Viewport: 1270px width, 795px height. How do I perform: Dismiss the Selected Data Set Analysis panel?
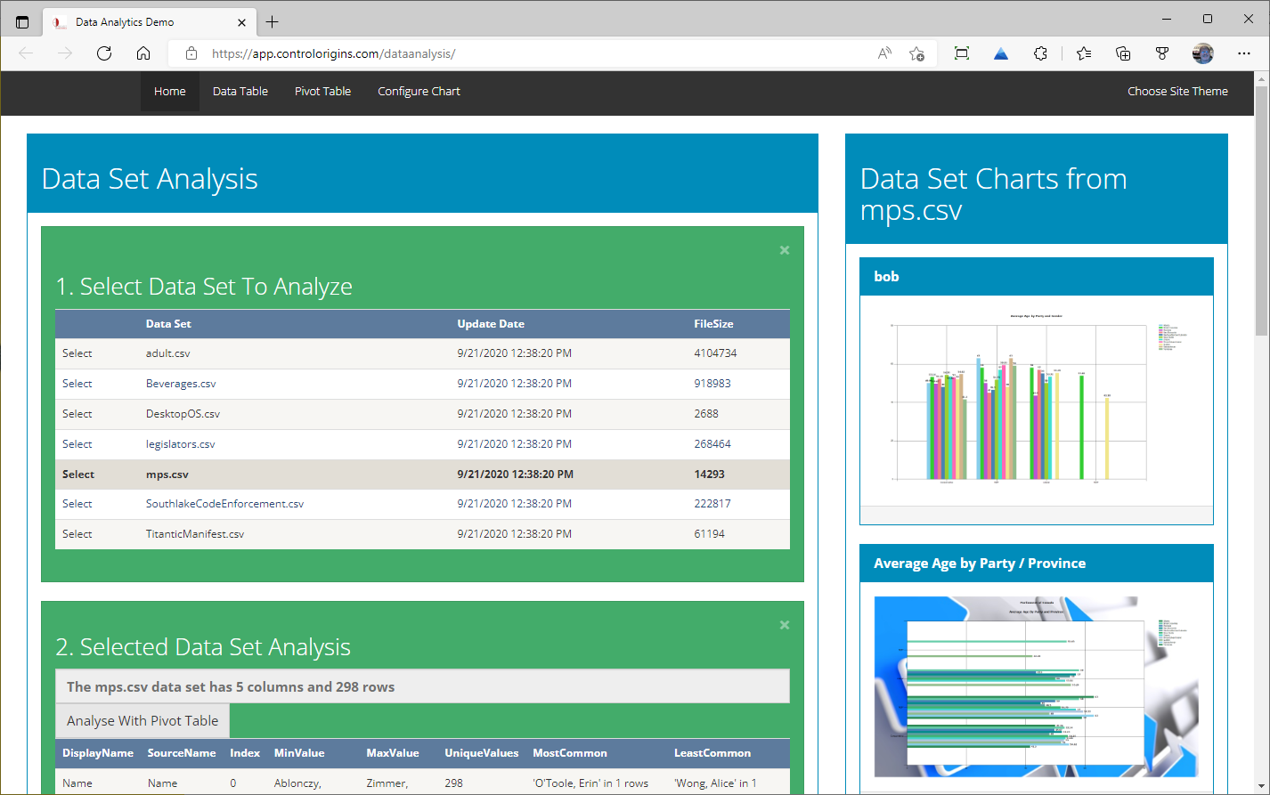point(784,625)
